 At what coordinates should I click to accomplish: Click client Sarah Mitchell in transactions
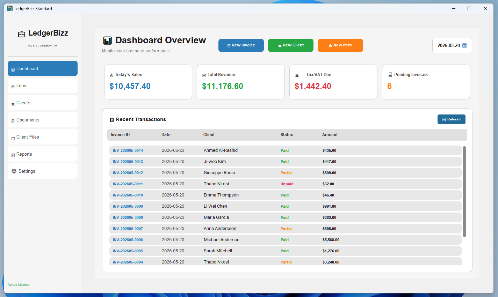[x=218, y=251]
